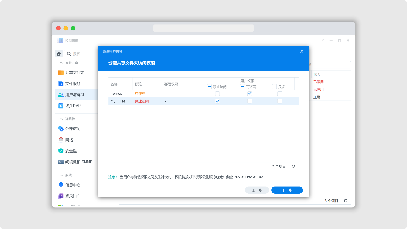Open Info Center (信息中心) menu item

pos(73,185)
